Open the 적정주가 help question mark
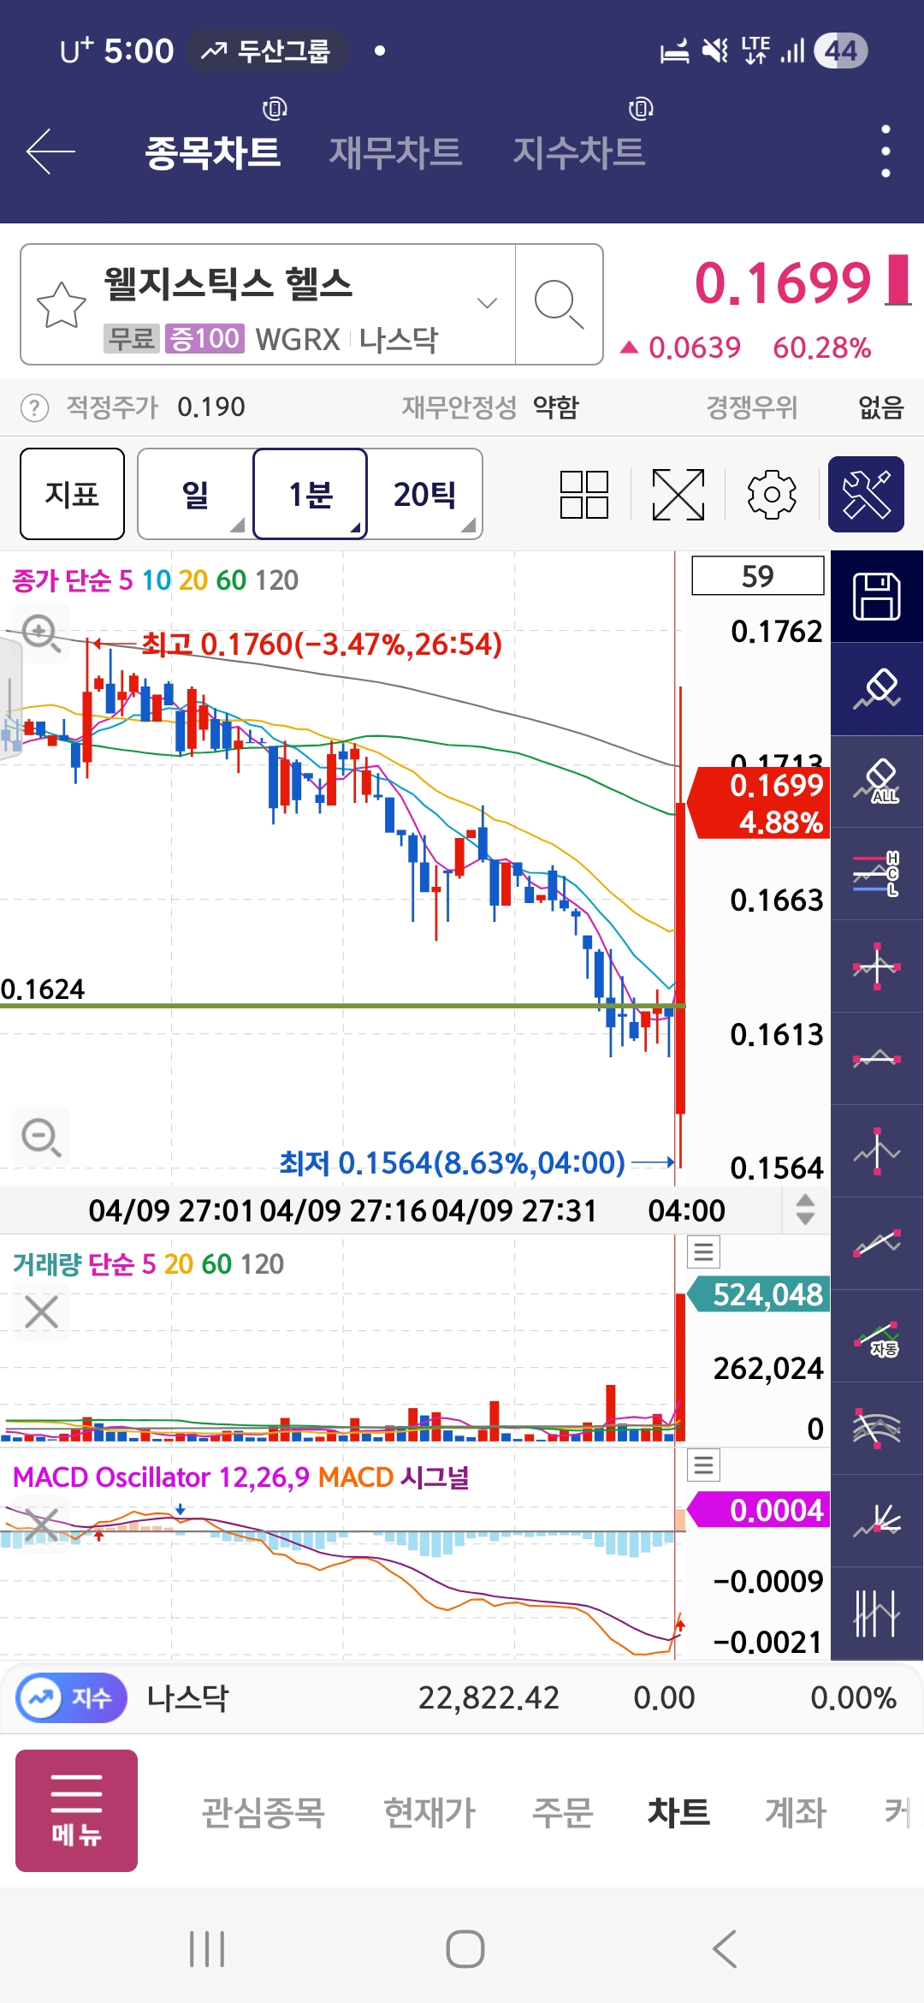 coord(34,407)
